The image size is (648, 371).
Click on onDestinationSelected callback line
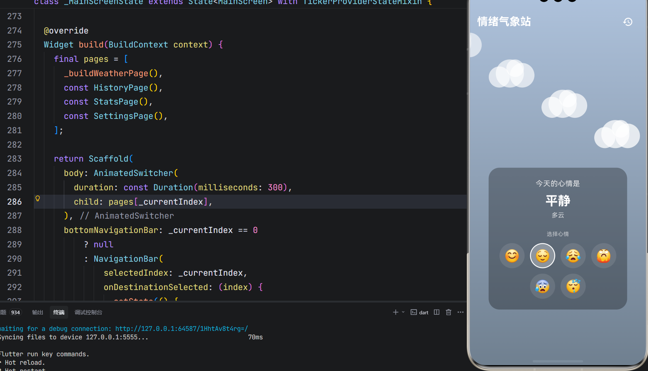click(183, 287)
